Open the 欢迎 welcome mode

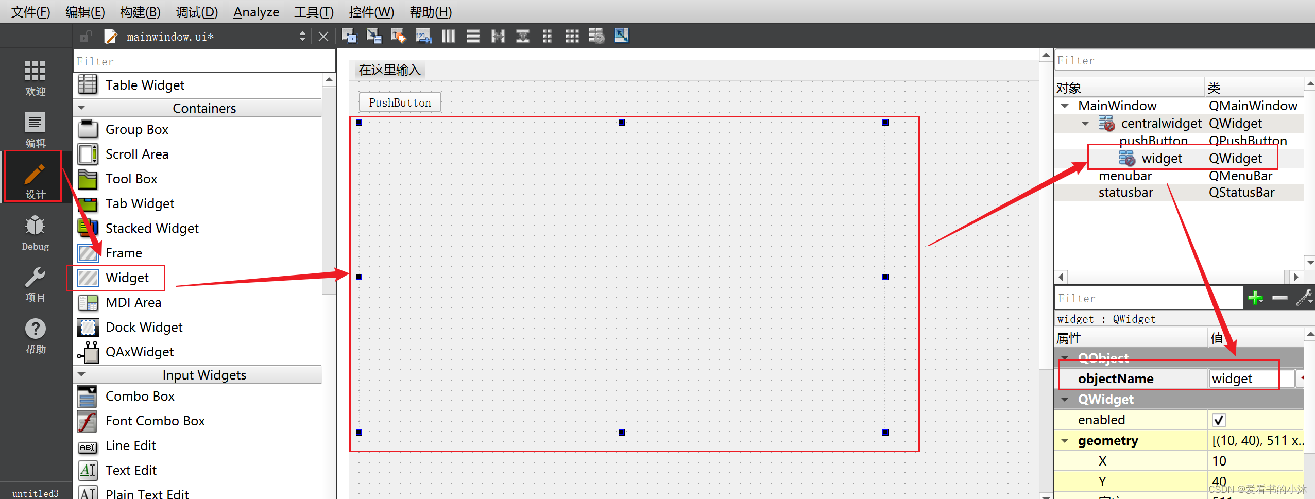coord(35,78)
